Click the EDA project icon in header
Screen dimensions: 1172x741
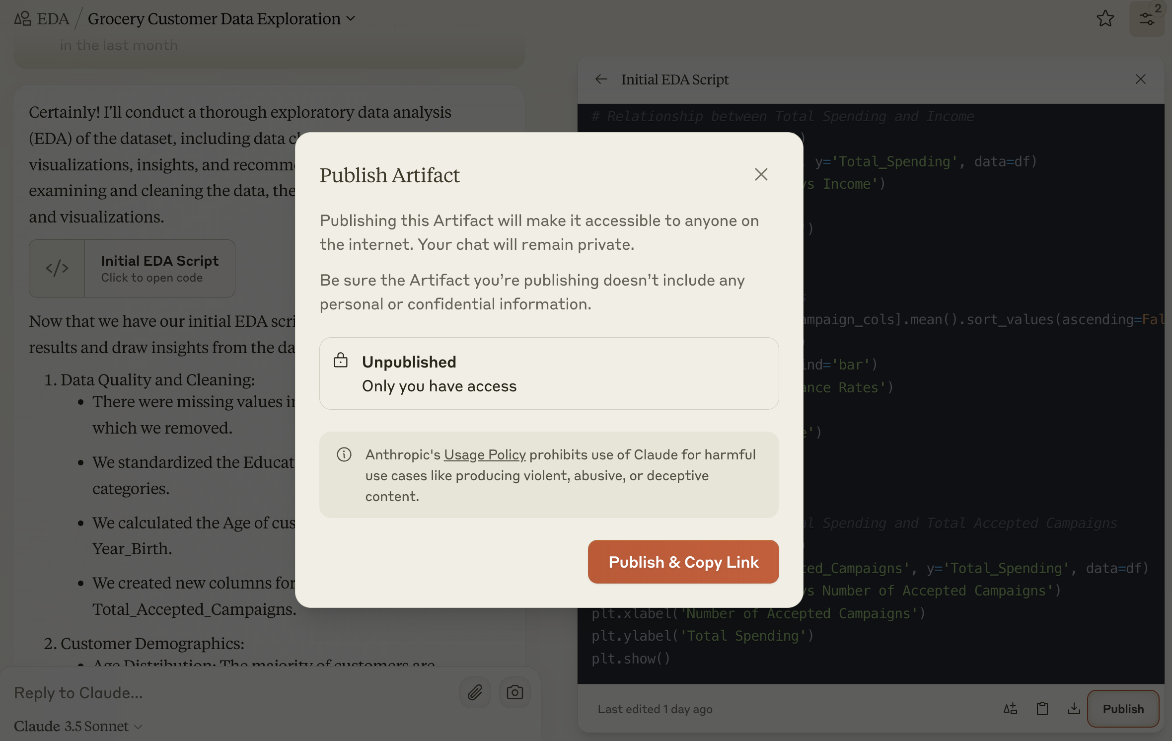22,19
